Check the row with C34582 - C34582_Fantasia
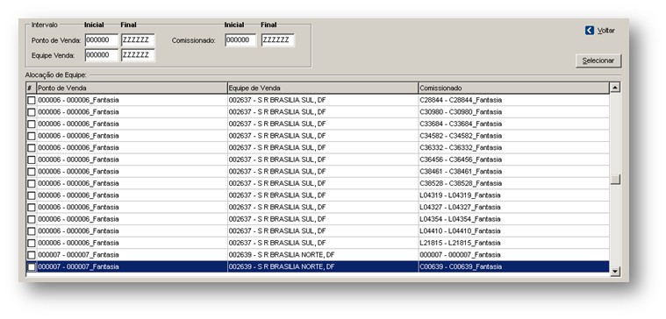Viewport: 666px width, 319px height. pos(32,136)
